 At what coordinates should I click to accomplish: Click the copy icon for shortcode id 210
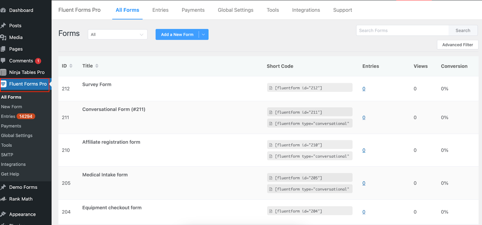coord(271,145)
